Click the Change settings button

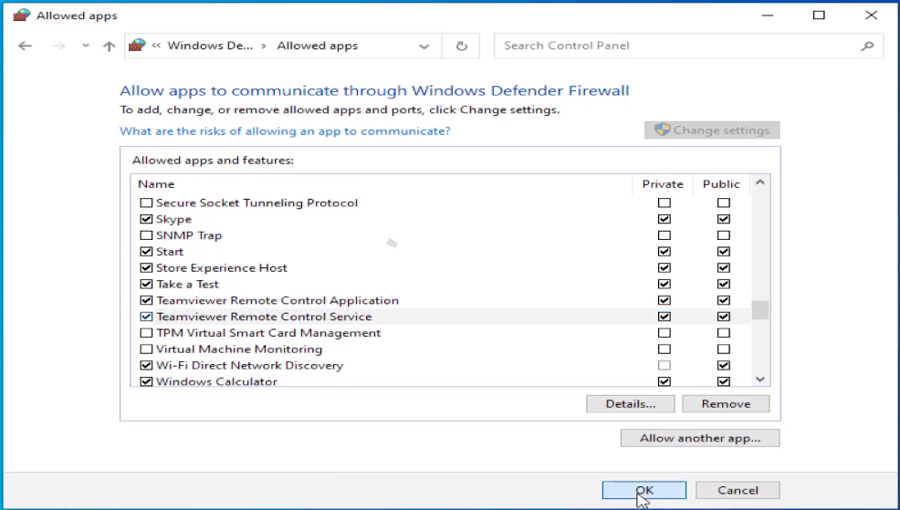click(712, 130)
